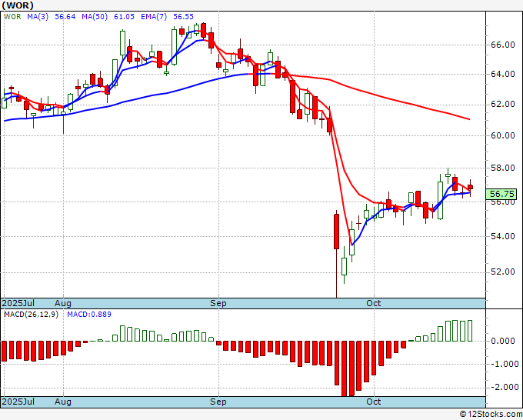The image size is (523, 420).
Task: Click Aug on the MACD pane date axis
Action: pos(63,402)
